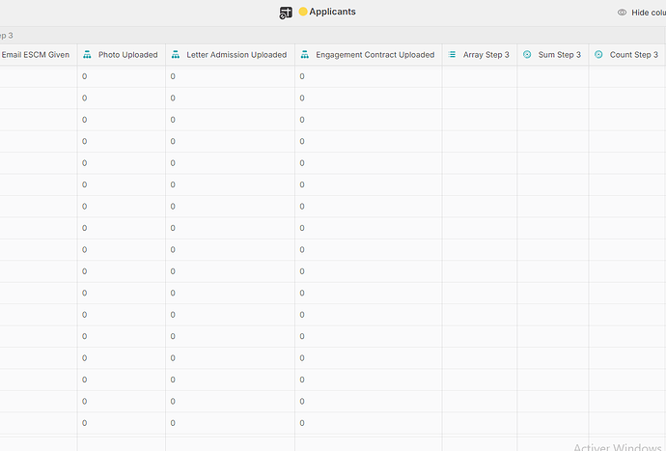Click the table icon beside Applicants
The image size is (666, 451).
pyautogui.click(x=286, y=13)
